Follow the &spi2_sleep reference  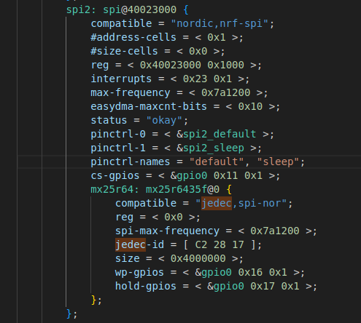pos(210,148)
